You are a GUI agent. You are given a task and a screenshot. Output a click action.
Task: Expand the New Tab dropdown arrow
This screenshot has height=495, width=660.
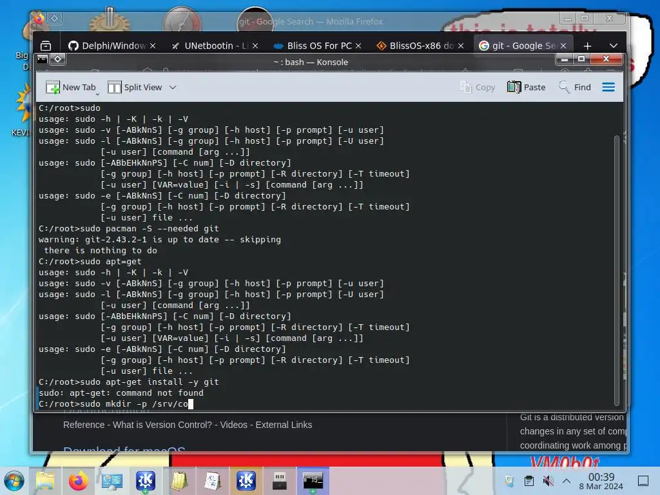tap(97, 94)
